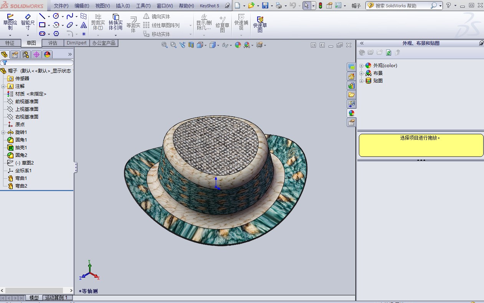Expand the 外观(color) tree node
Screen dimensions: 484x303
coord(361,66)
